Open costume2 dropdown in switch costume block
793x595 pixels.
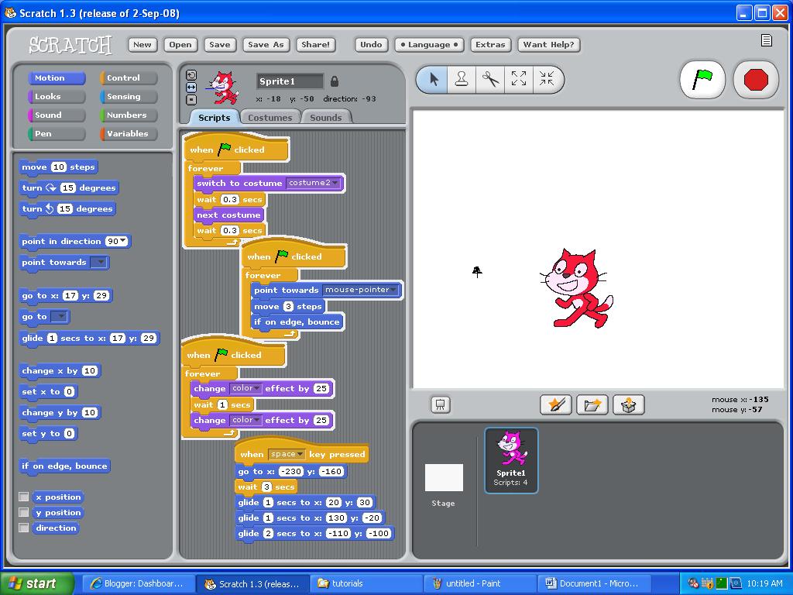click(313, 183)
